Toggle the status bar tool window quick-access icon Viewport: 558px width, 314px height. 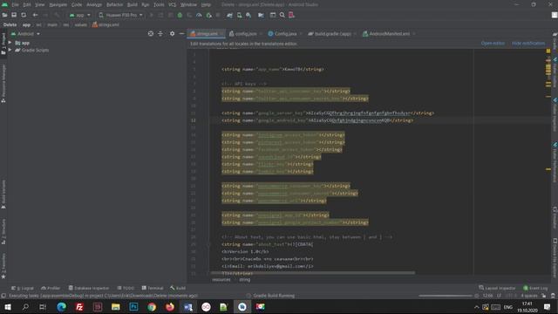pos(3,296)
